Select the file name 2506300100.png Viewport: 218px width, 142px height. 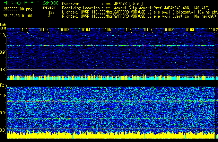[x=18, y=9]
